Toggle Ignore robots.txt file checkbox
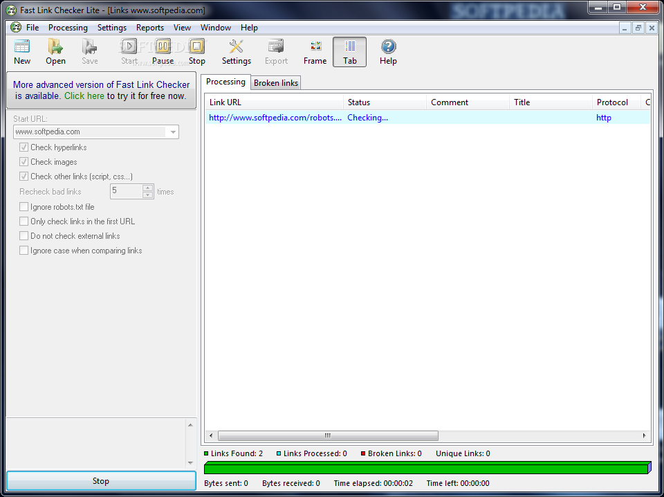The image size is (664, 497). [x=24, y=207]
